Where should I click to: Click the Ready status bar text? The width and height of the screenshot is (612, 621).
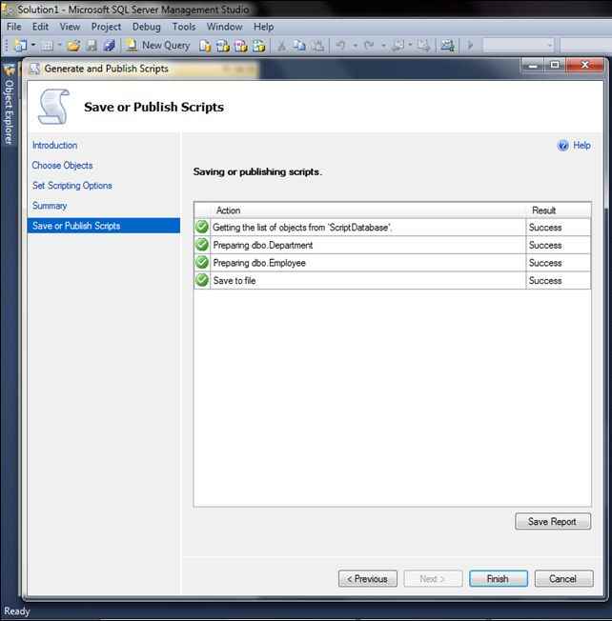(17, 611)
